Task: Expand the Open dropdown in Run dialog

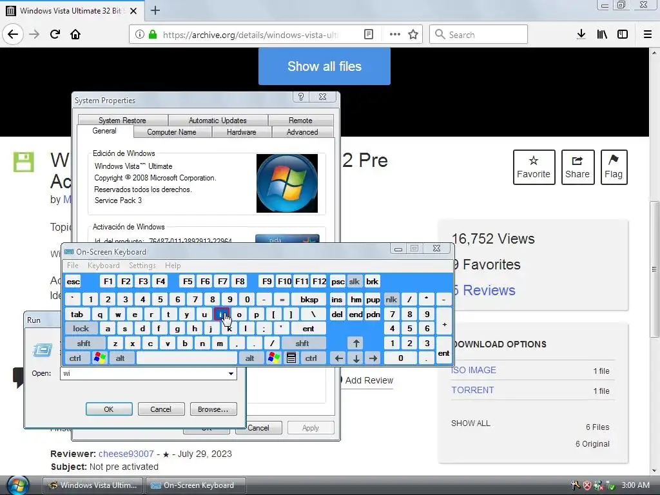Action: (231, 373)
